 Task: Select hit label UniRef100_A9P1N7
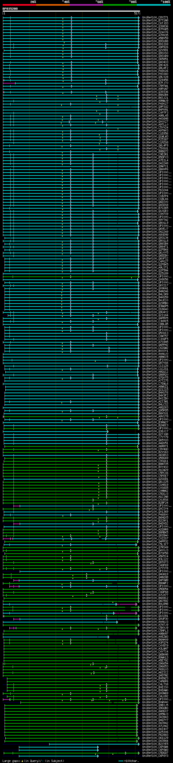[x=155, y=89]
